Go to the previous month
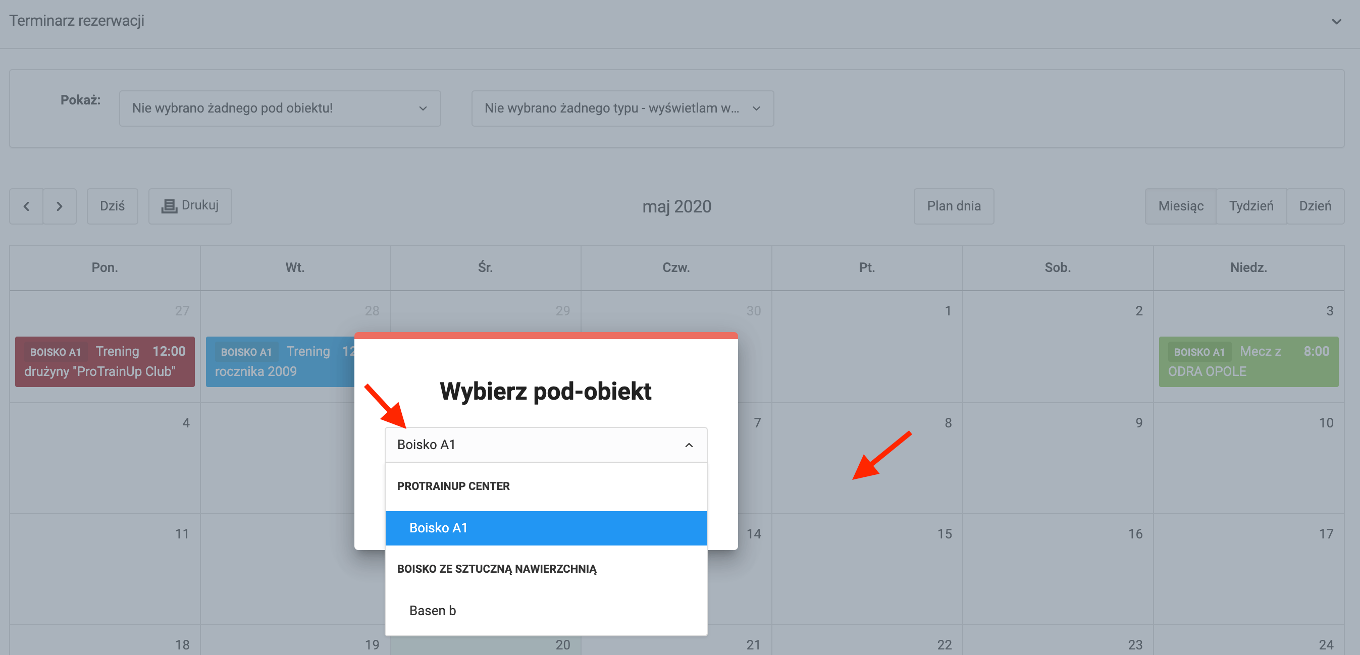Image resolution: width=1360 pixels, height=655 pixels. click(26, 206)
